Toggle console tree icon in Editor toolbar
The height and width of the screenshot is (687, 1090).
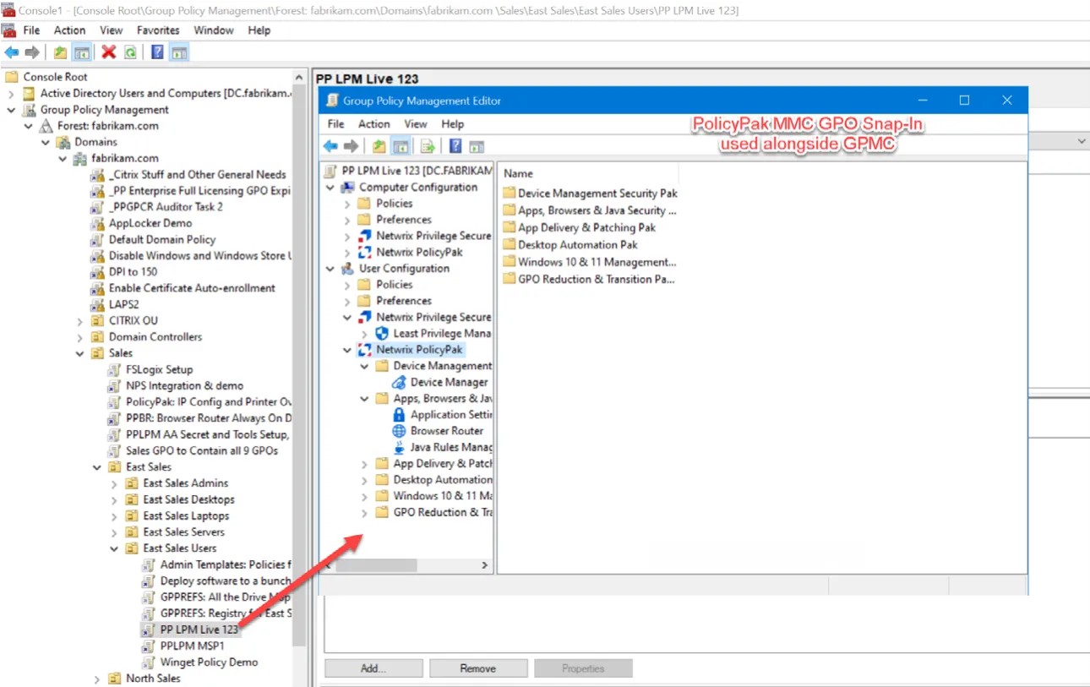(x=401, y=146)
